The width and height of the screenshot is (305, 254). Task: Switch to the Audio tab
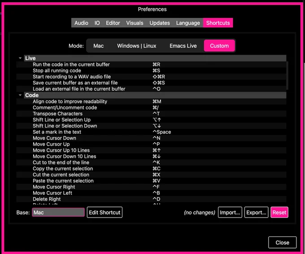[81, 23]
